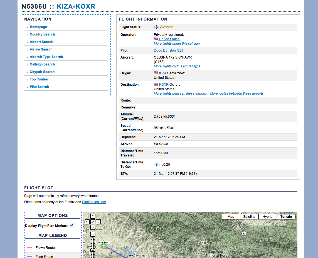Pan the map left with the arrow

[87, 222]
